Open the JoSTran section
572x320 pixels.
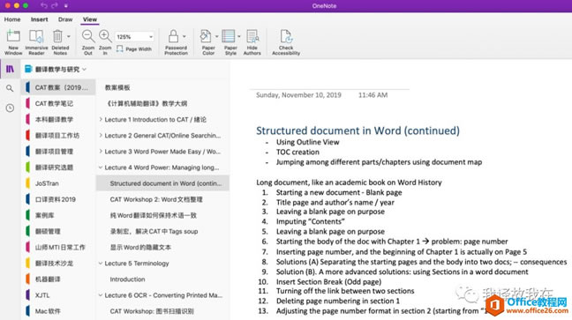click(x=58, y=183)
